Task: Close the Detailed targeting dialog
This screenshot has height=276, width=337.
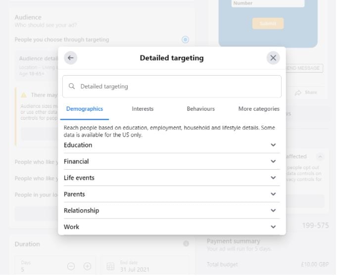Action: coord(273,58)
